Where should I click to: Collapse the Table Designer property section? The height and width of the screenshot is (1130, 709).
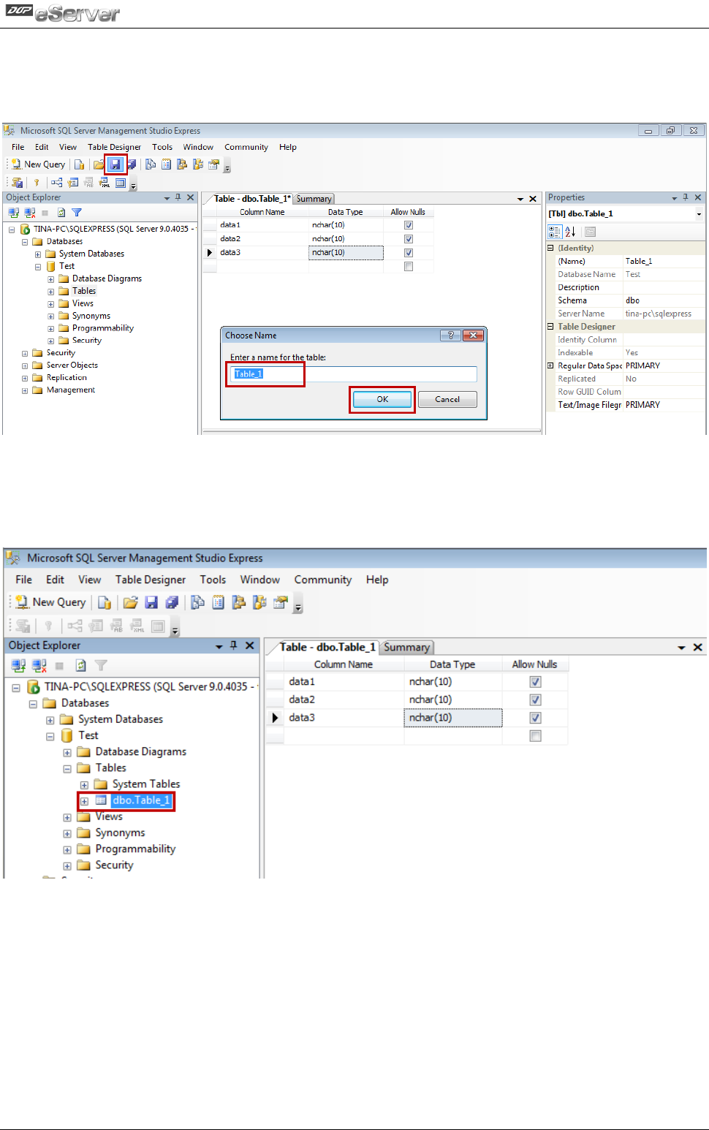pos(550,327)
